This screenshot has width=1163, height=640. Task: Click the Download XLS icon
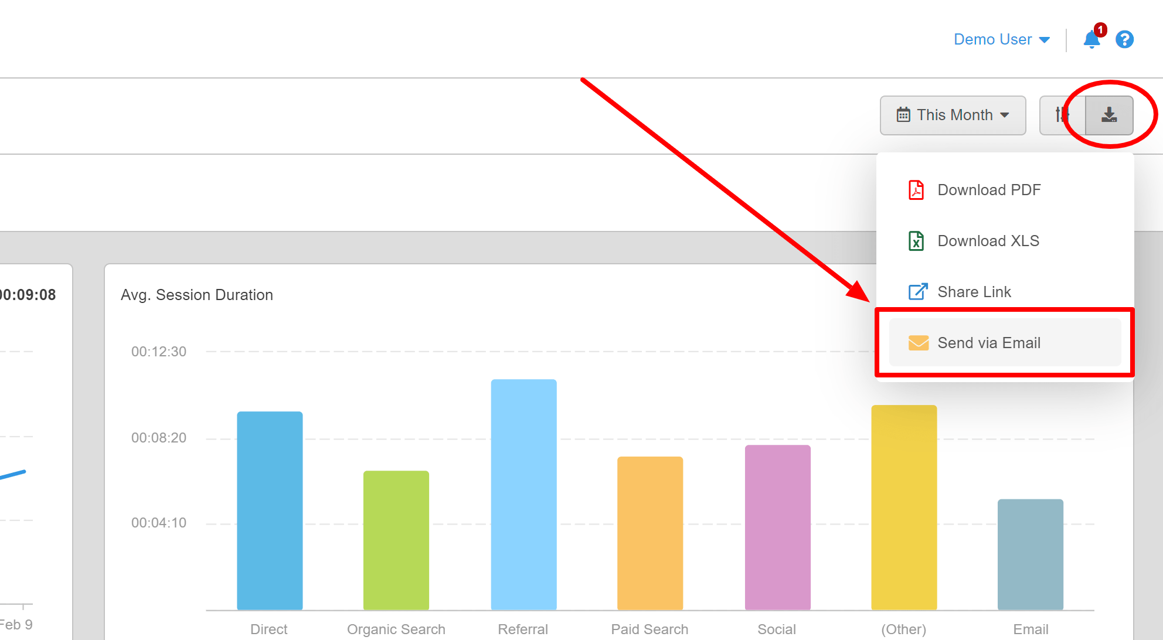click(915, 240)
